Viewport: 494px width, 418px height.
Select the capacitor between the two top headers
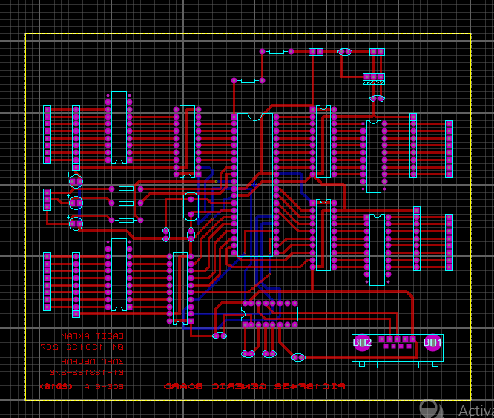point(345,52)
